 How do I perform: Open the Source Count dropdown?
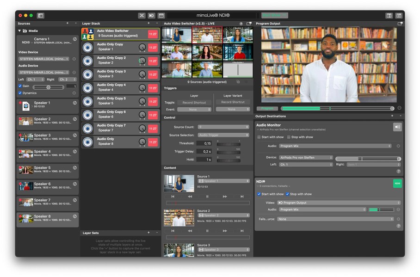click(223, 127)
